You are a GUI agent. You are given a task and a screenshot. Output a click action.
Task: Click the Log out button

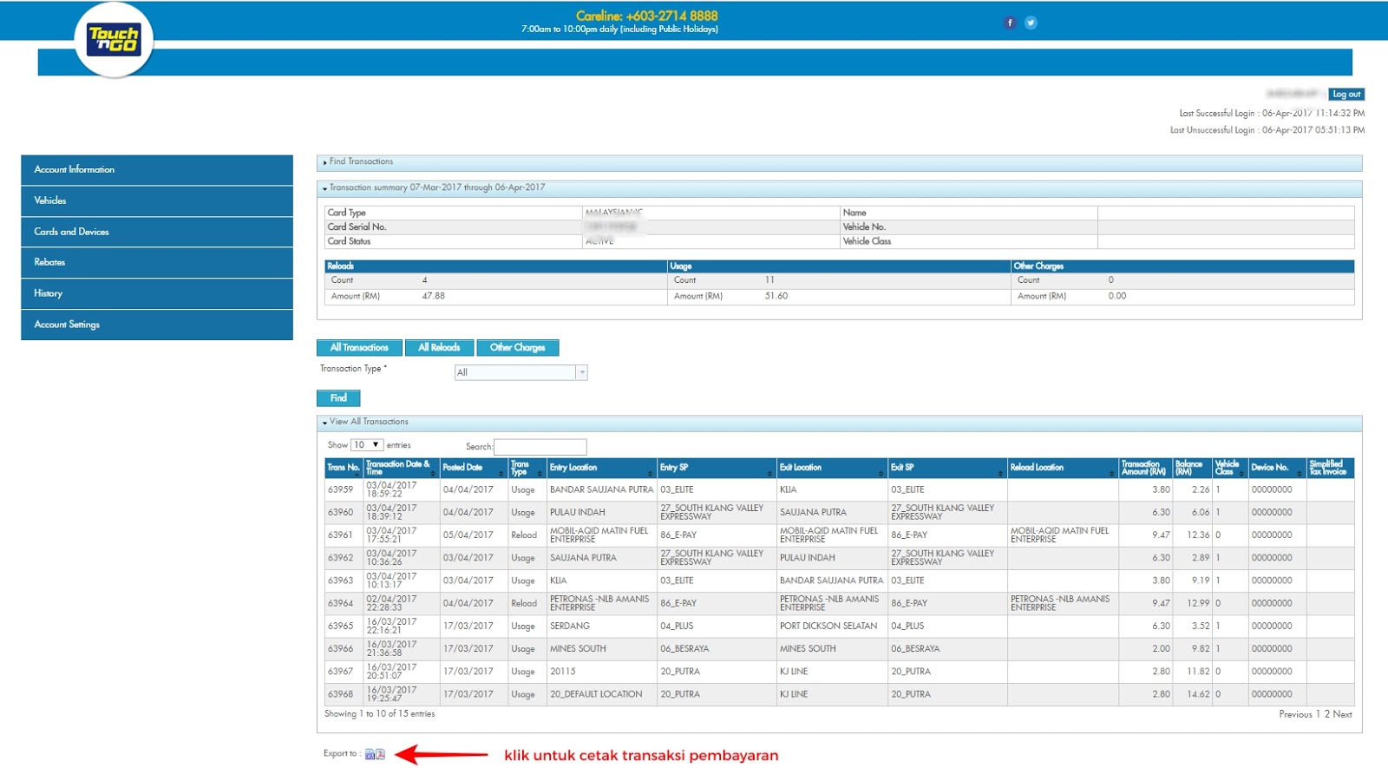pyautogui.click(x=1346, y=95)
